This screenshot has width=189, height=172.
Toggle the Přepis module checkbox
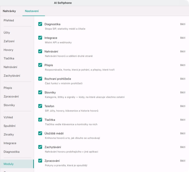[x=40, y=65]
